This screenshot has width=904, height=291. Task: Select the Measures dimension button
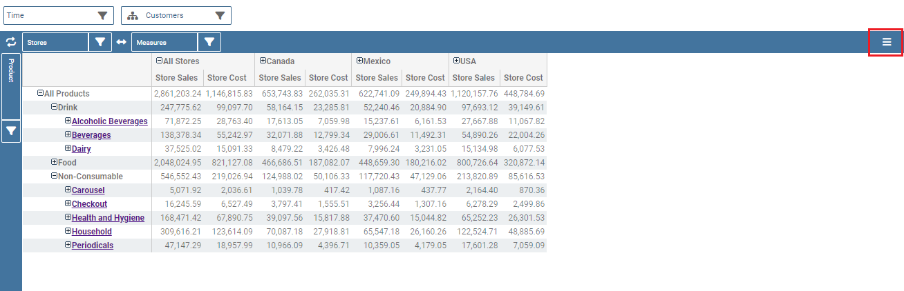(164, 42)
